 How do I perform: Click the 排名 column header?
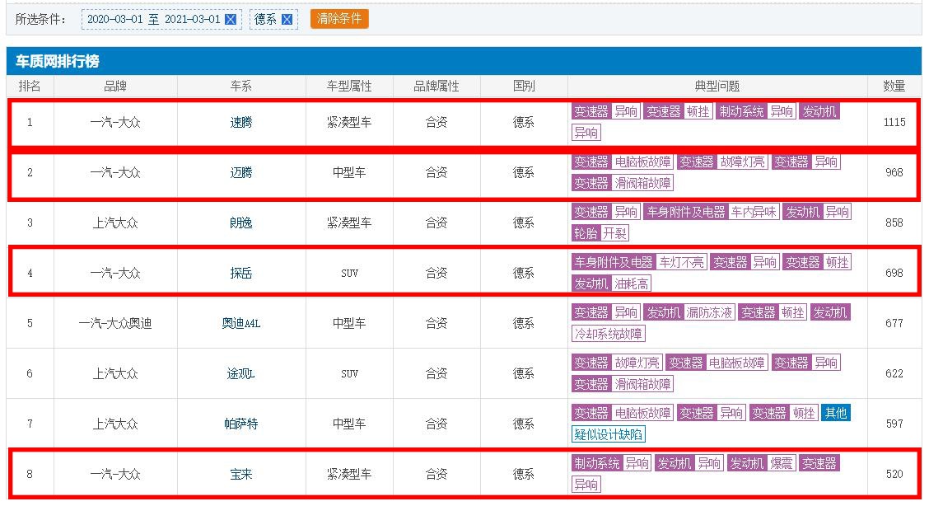click(x=30, y=87)
